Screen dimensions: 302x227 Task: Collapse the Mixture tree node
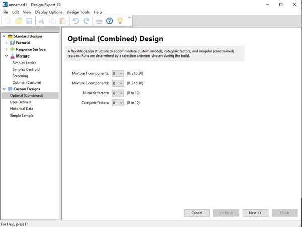(6, 56)
